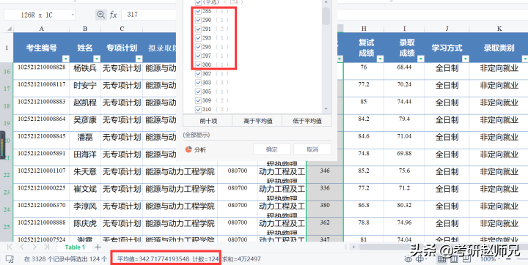Click the 100% zoom level
This screenshot has width=528, height=265.
[488, 259]
